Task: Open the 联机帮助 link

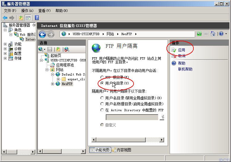Action: point(185,69)
